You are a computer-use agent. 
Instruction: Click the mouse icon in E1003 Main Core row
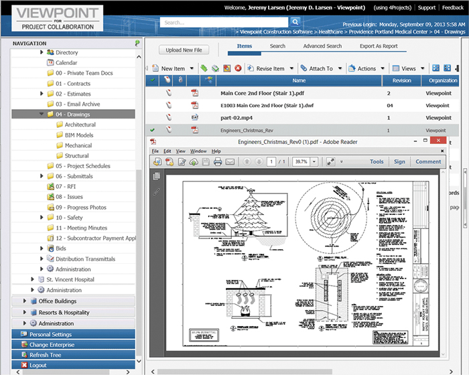pyautogui.click(x=169, y=105)
